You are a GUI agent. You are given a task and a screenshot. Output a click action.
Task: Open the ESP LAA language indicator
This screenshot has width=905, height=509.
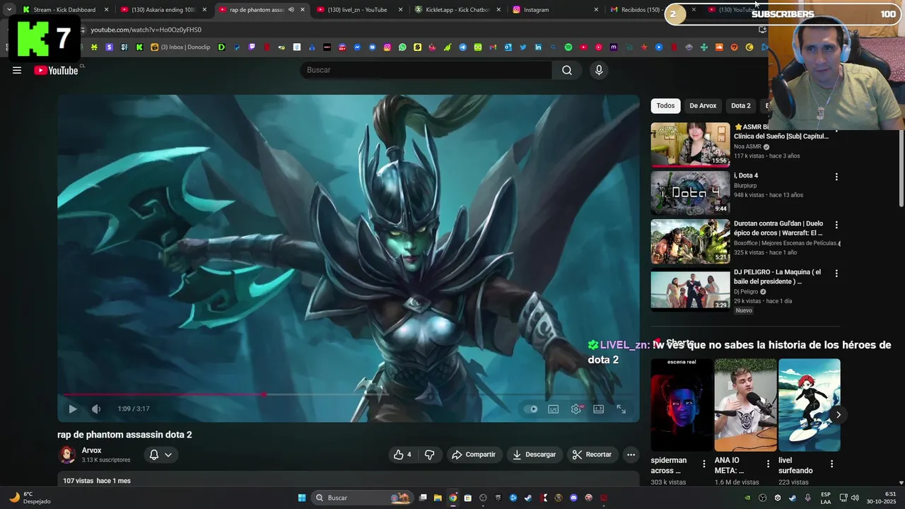(x=826, y=498)
